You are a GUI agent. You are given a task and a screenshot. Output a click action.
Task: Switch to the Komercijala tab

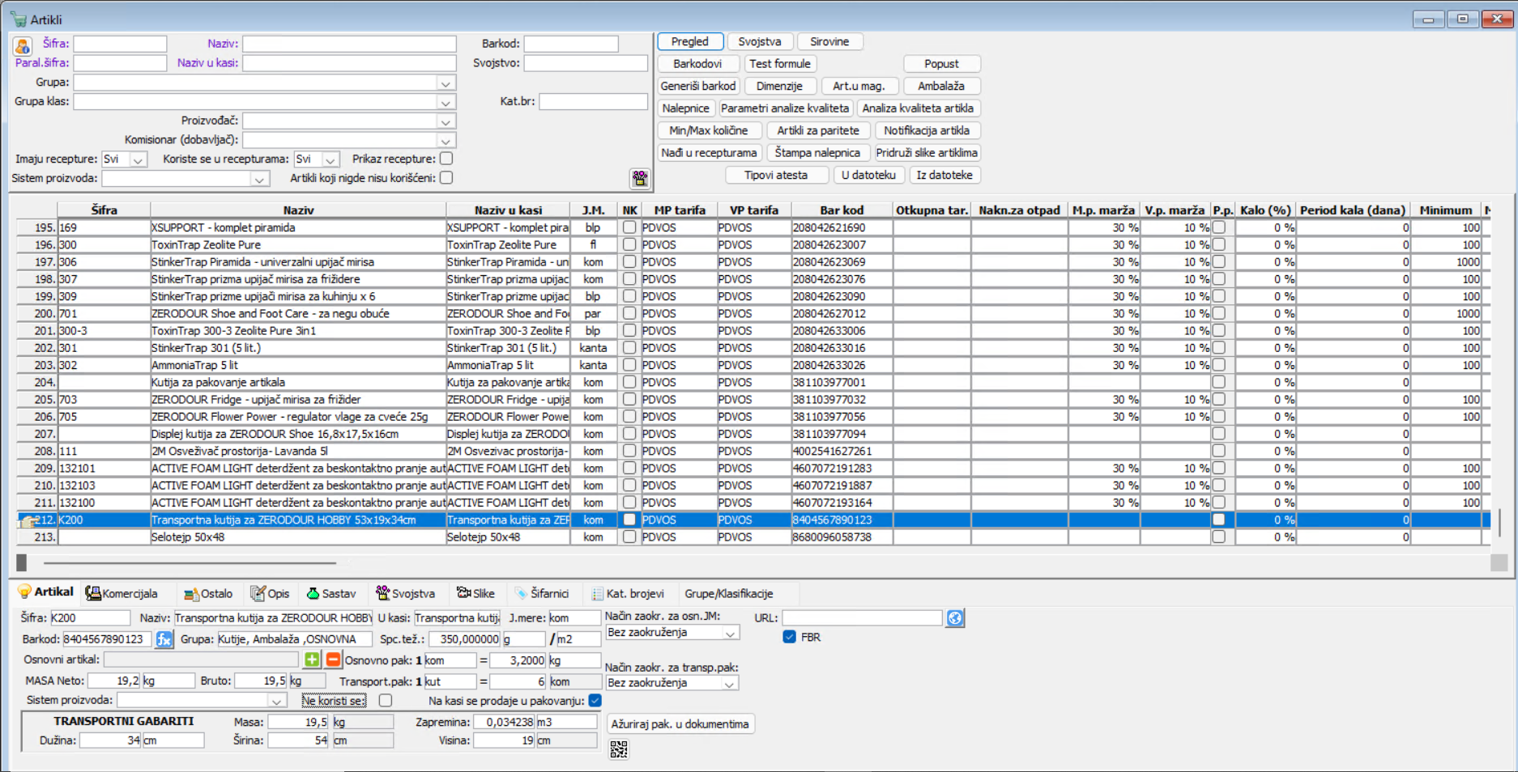pos(122,593)
